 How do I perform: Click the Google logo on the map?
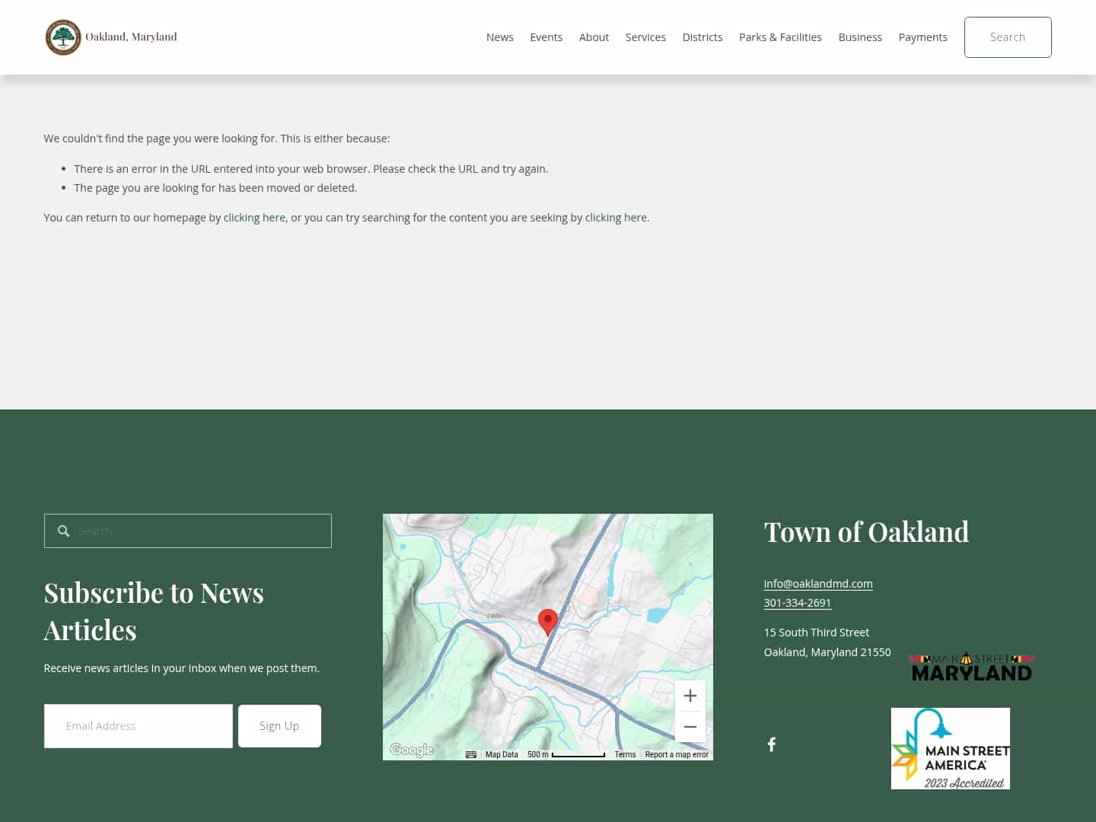[411, 750]
